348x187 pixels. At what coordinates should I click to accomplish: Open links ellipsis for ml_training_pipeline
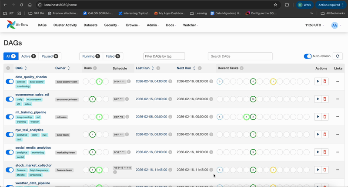click(x=338, y=117)
